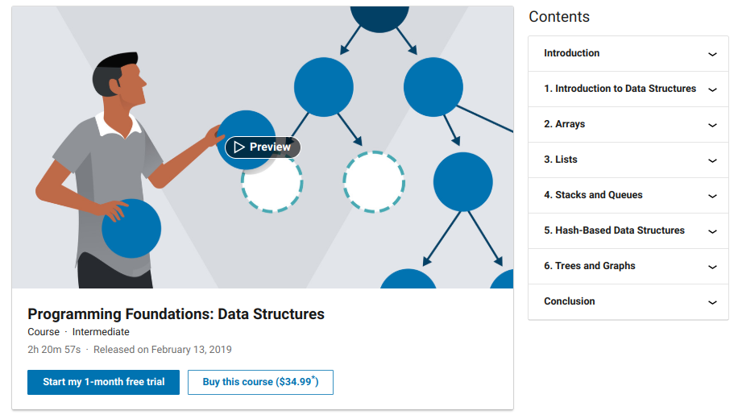Viewport: 738px width, 415px height.
Task: Select 1. Introduction to Data Structures
Action: (620, 89)
